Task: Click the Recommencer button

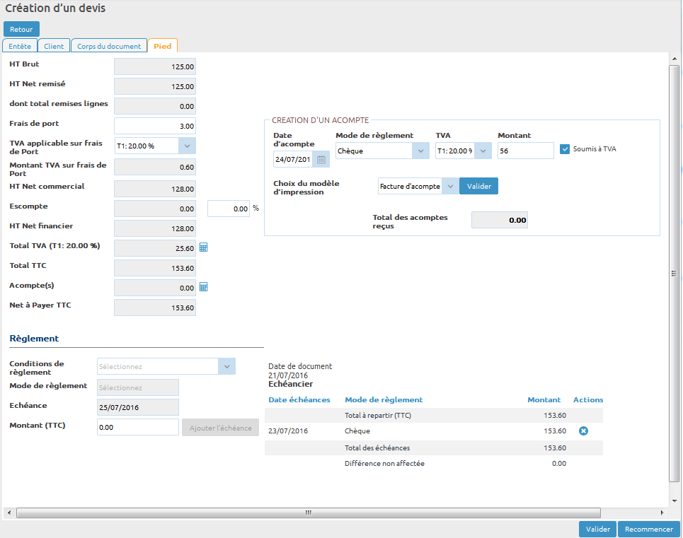Action: (648, 530)
